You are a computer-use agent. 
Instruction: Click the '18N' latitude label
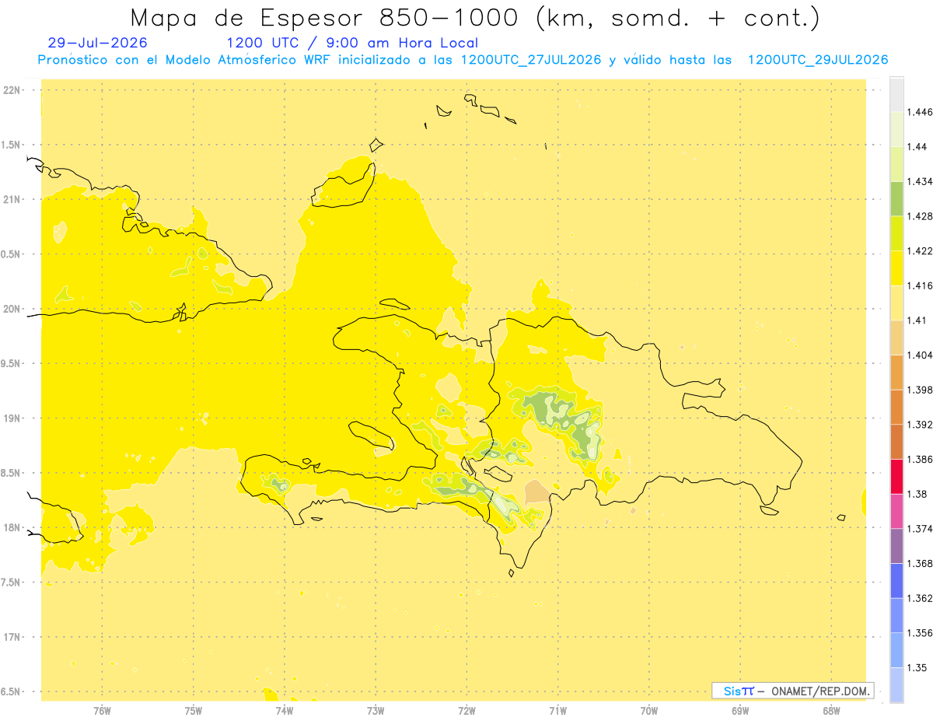pos(13,527)
